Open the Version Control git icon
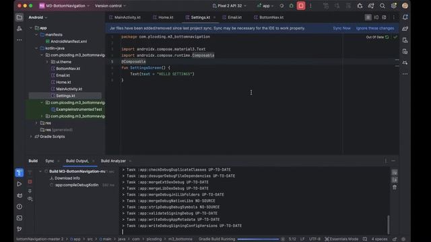431x242 pixels. tap(20, 229)
